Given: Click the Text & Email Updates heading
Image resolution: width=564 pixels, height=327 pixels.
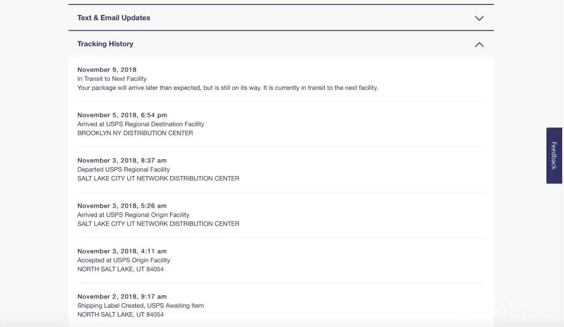Looking at the screenshot, I should pos(114,18).
